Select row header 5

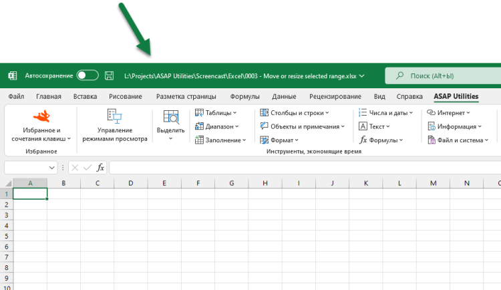(x=7, y=236)
